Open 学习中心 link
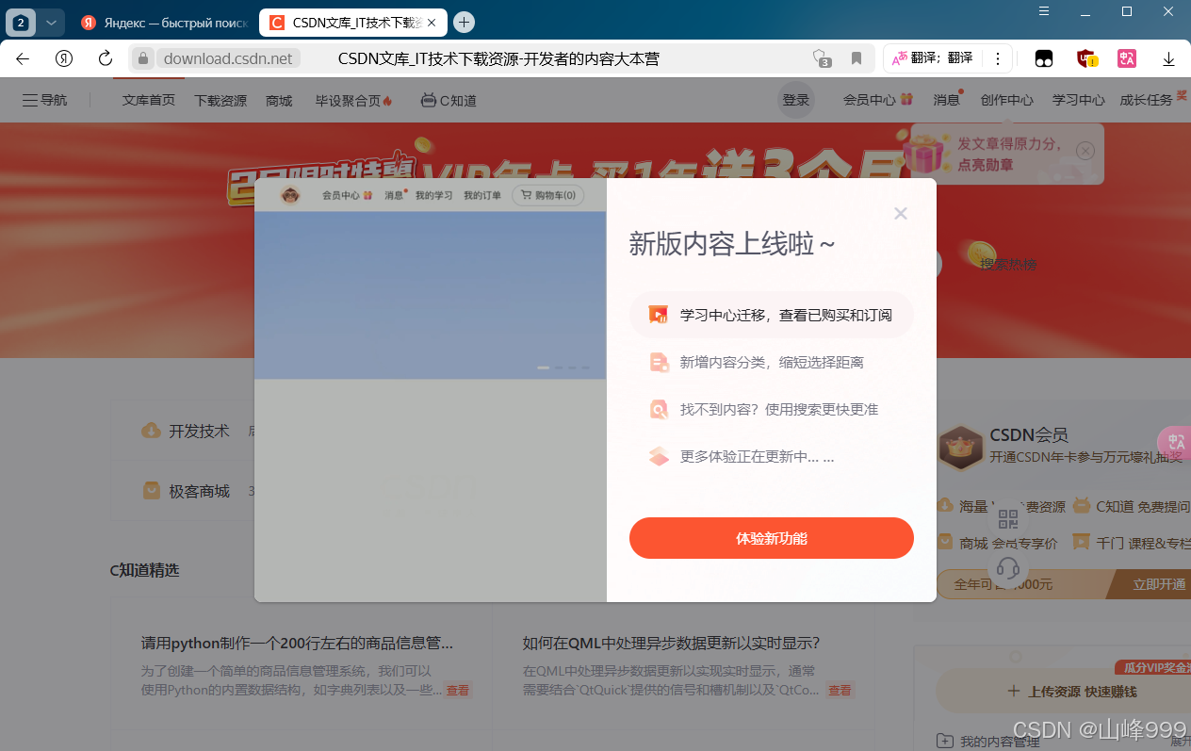 1078,100
